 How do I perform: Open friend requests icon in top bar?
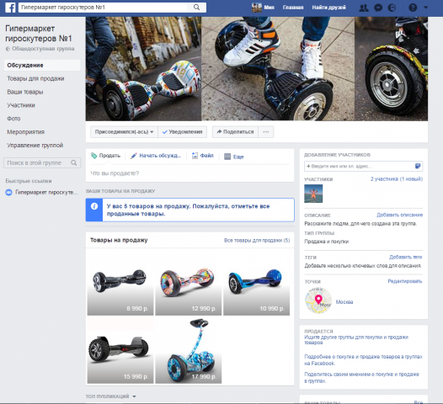(x=364, y=8)
